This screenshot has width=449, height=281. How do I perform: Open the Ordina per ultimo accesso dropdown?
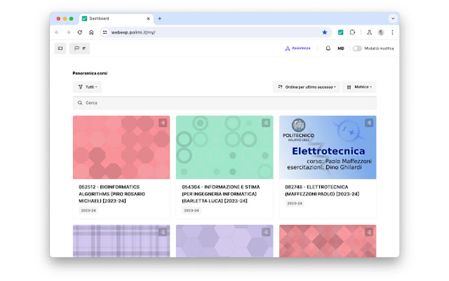coord(307,87)
